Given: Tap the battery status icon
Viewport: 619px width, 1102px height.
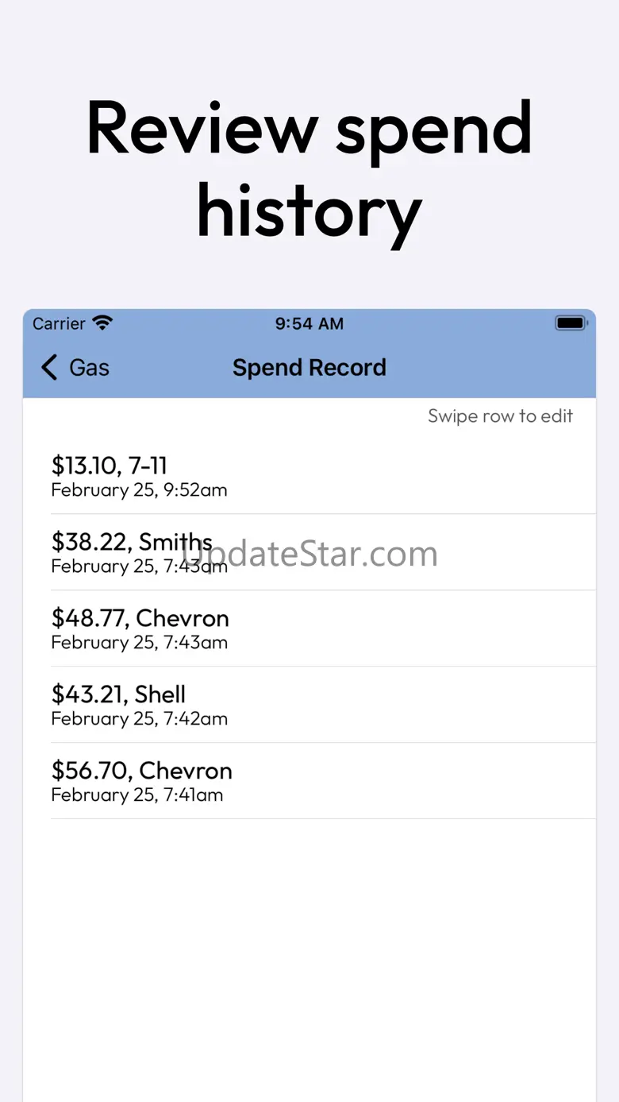Looking at the screenshot, I should (571, 323).
